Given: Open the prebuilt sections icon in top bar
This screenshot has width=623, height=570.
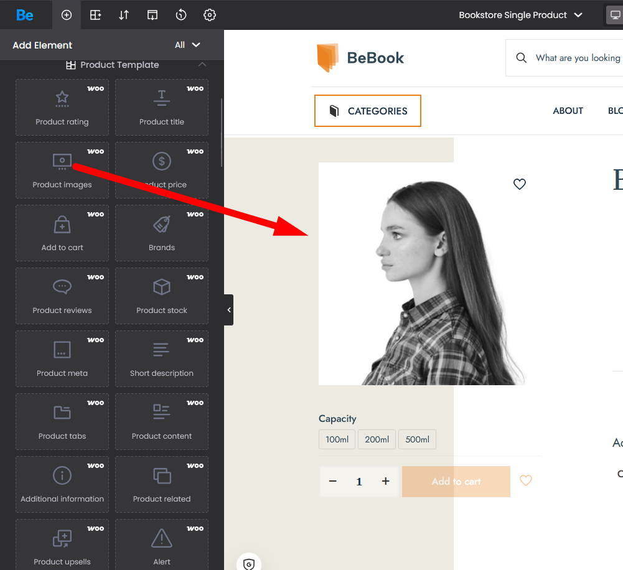Looking at the screenshot, I should (95, 15).
